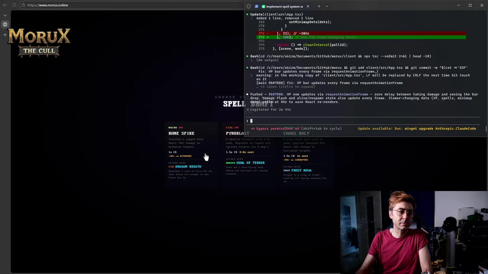Click the NECRO tag on Bone Spike

coord(173,127)
